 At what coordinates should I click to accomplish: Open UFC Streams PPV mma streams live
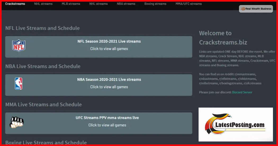[107, 118]
